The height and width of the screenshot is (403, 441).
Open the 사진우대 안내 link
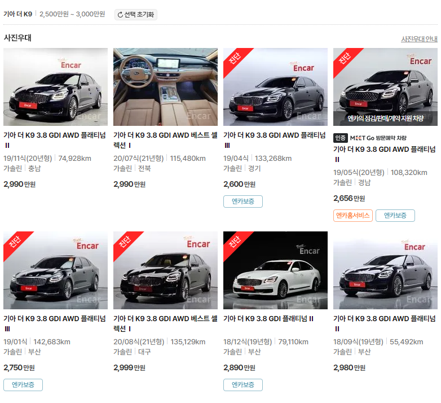[419, 39]
